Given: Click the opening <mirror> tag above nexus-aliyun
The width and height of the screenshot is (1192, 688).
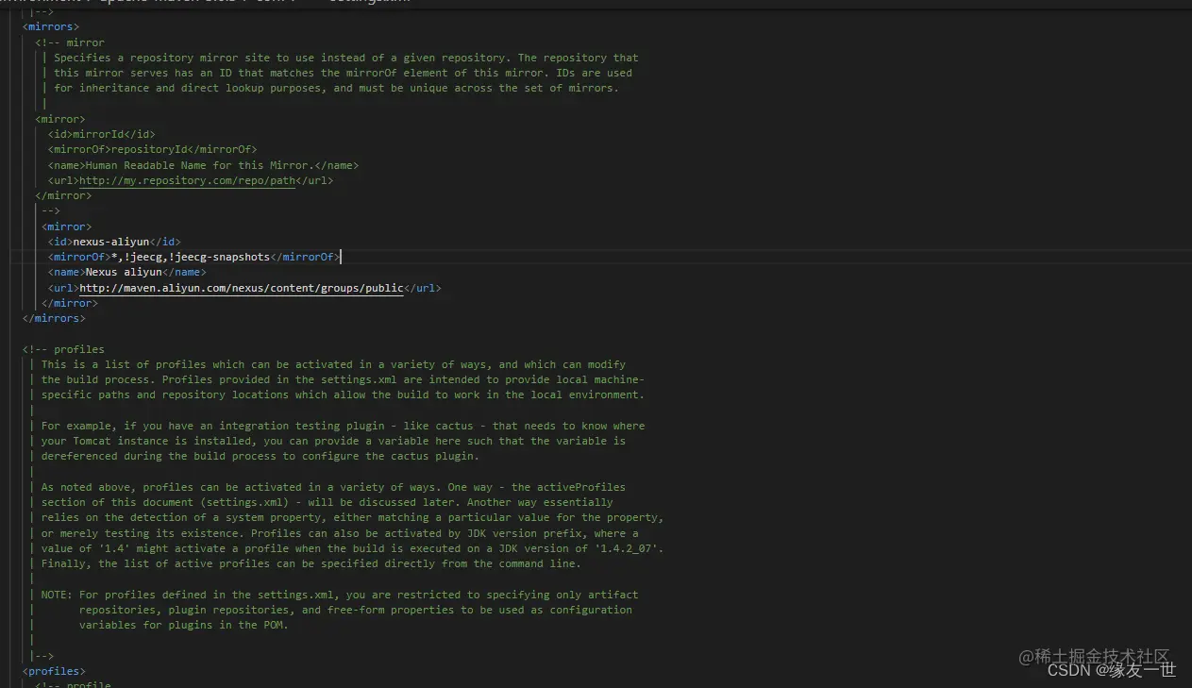Looking at the screenshot, I should 66,227.
